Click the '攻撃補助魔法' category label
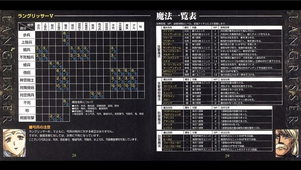Viewport: 301px width, 170px height. tap(159, 91)
